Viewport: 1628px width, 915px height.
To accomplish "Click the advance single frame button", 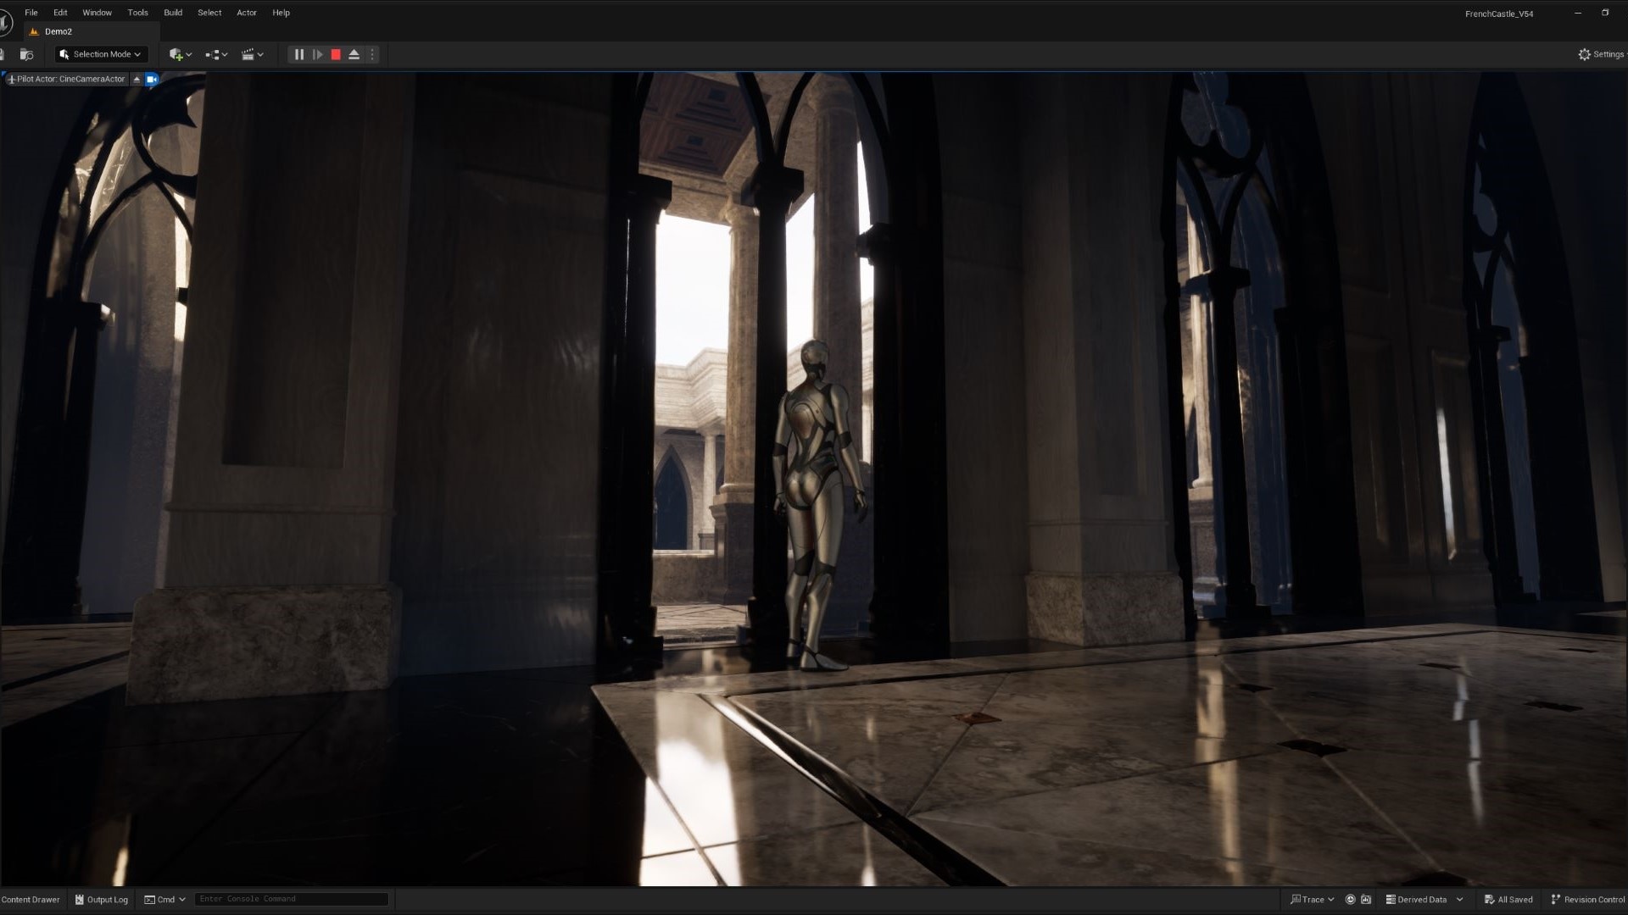I will point(317,54).
